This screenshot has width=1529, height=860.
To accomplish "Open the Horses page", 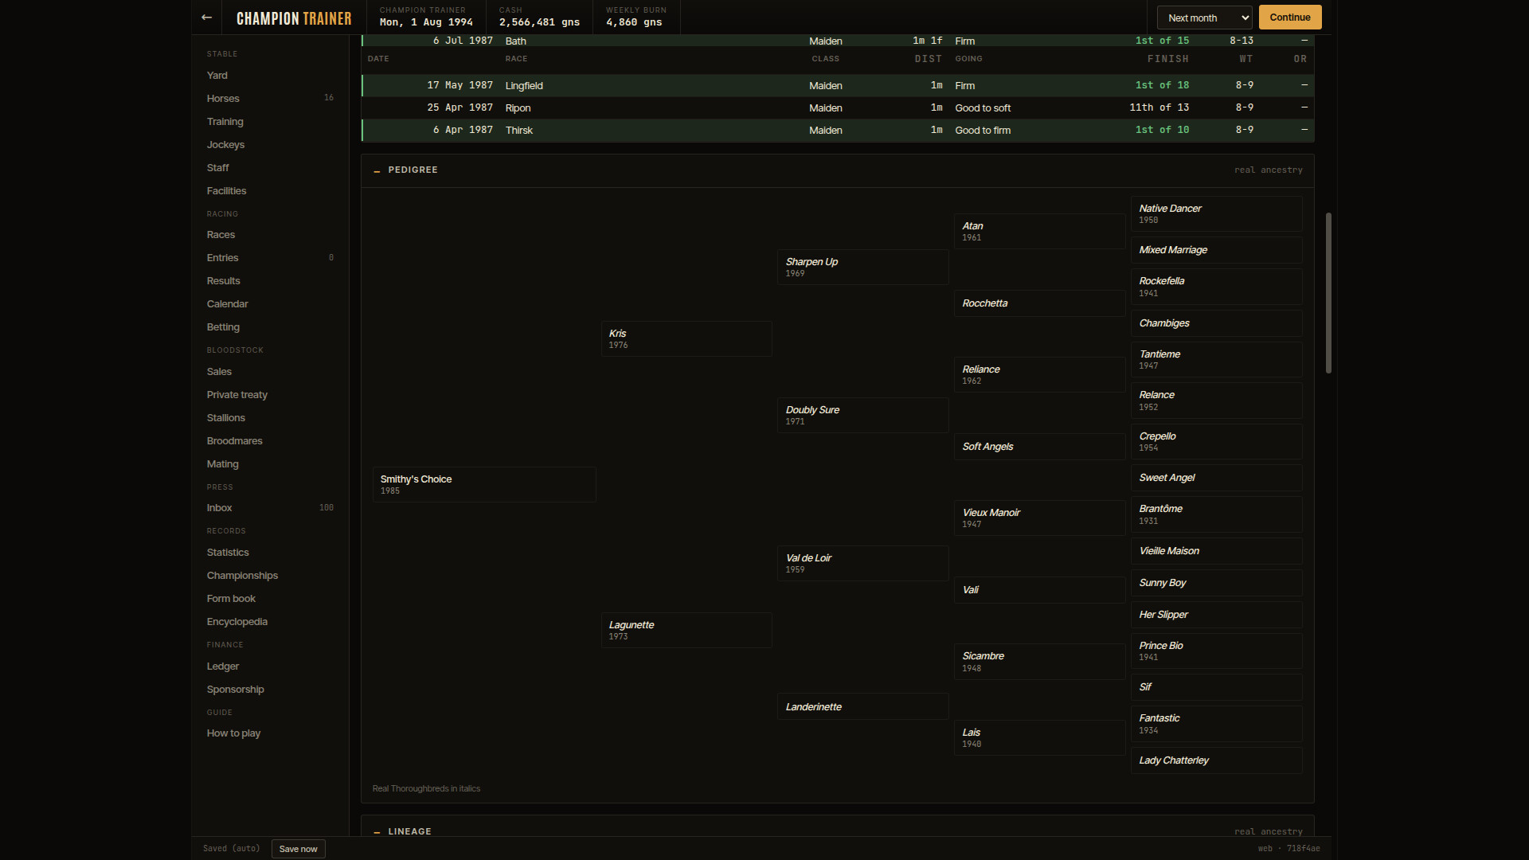I will [x=270, y=99].
